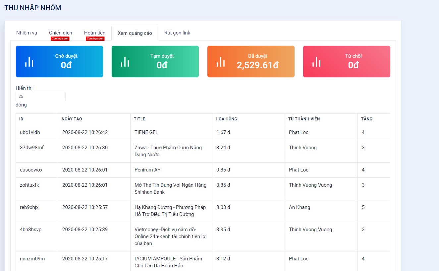Click the Đã duyệt 2,529.61đ amount
Screen dimensions: 439x271
[x=258, y=65]
